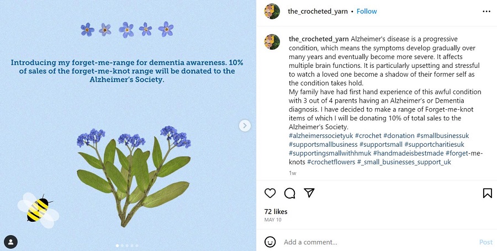This screenshot has height=251, width=497.
Task: Open the_crocheted_yarn username in header
Action: [318, 12]
